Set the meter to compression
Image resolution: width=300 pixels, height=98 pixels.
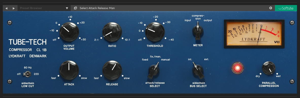point(198,17)
